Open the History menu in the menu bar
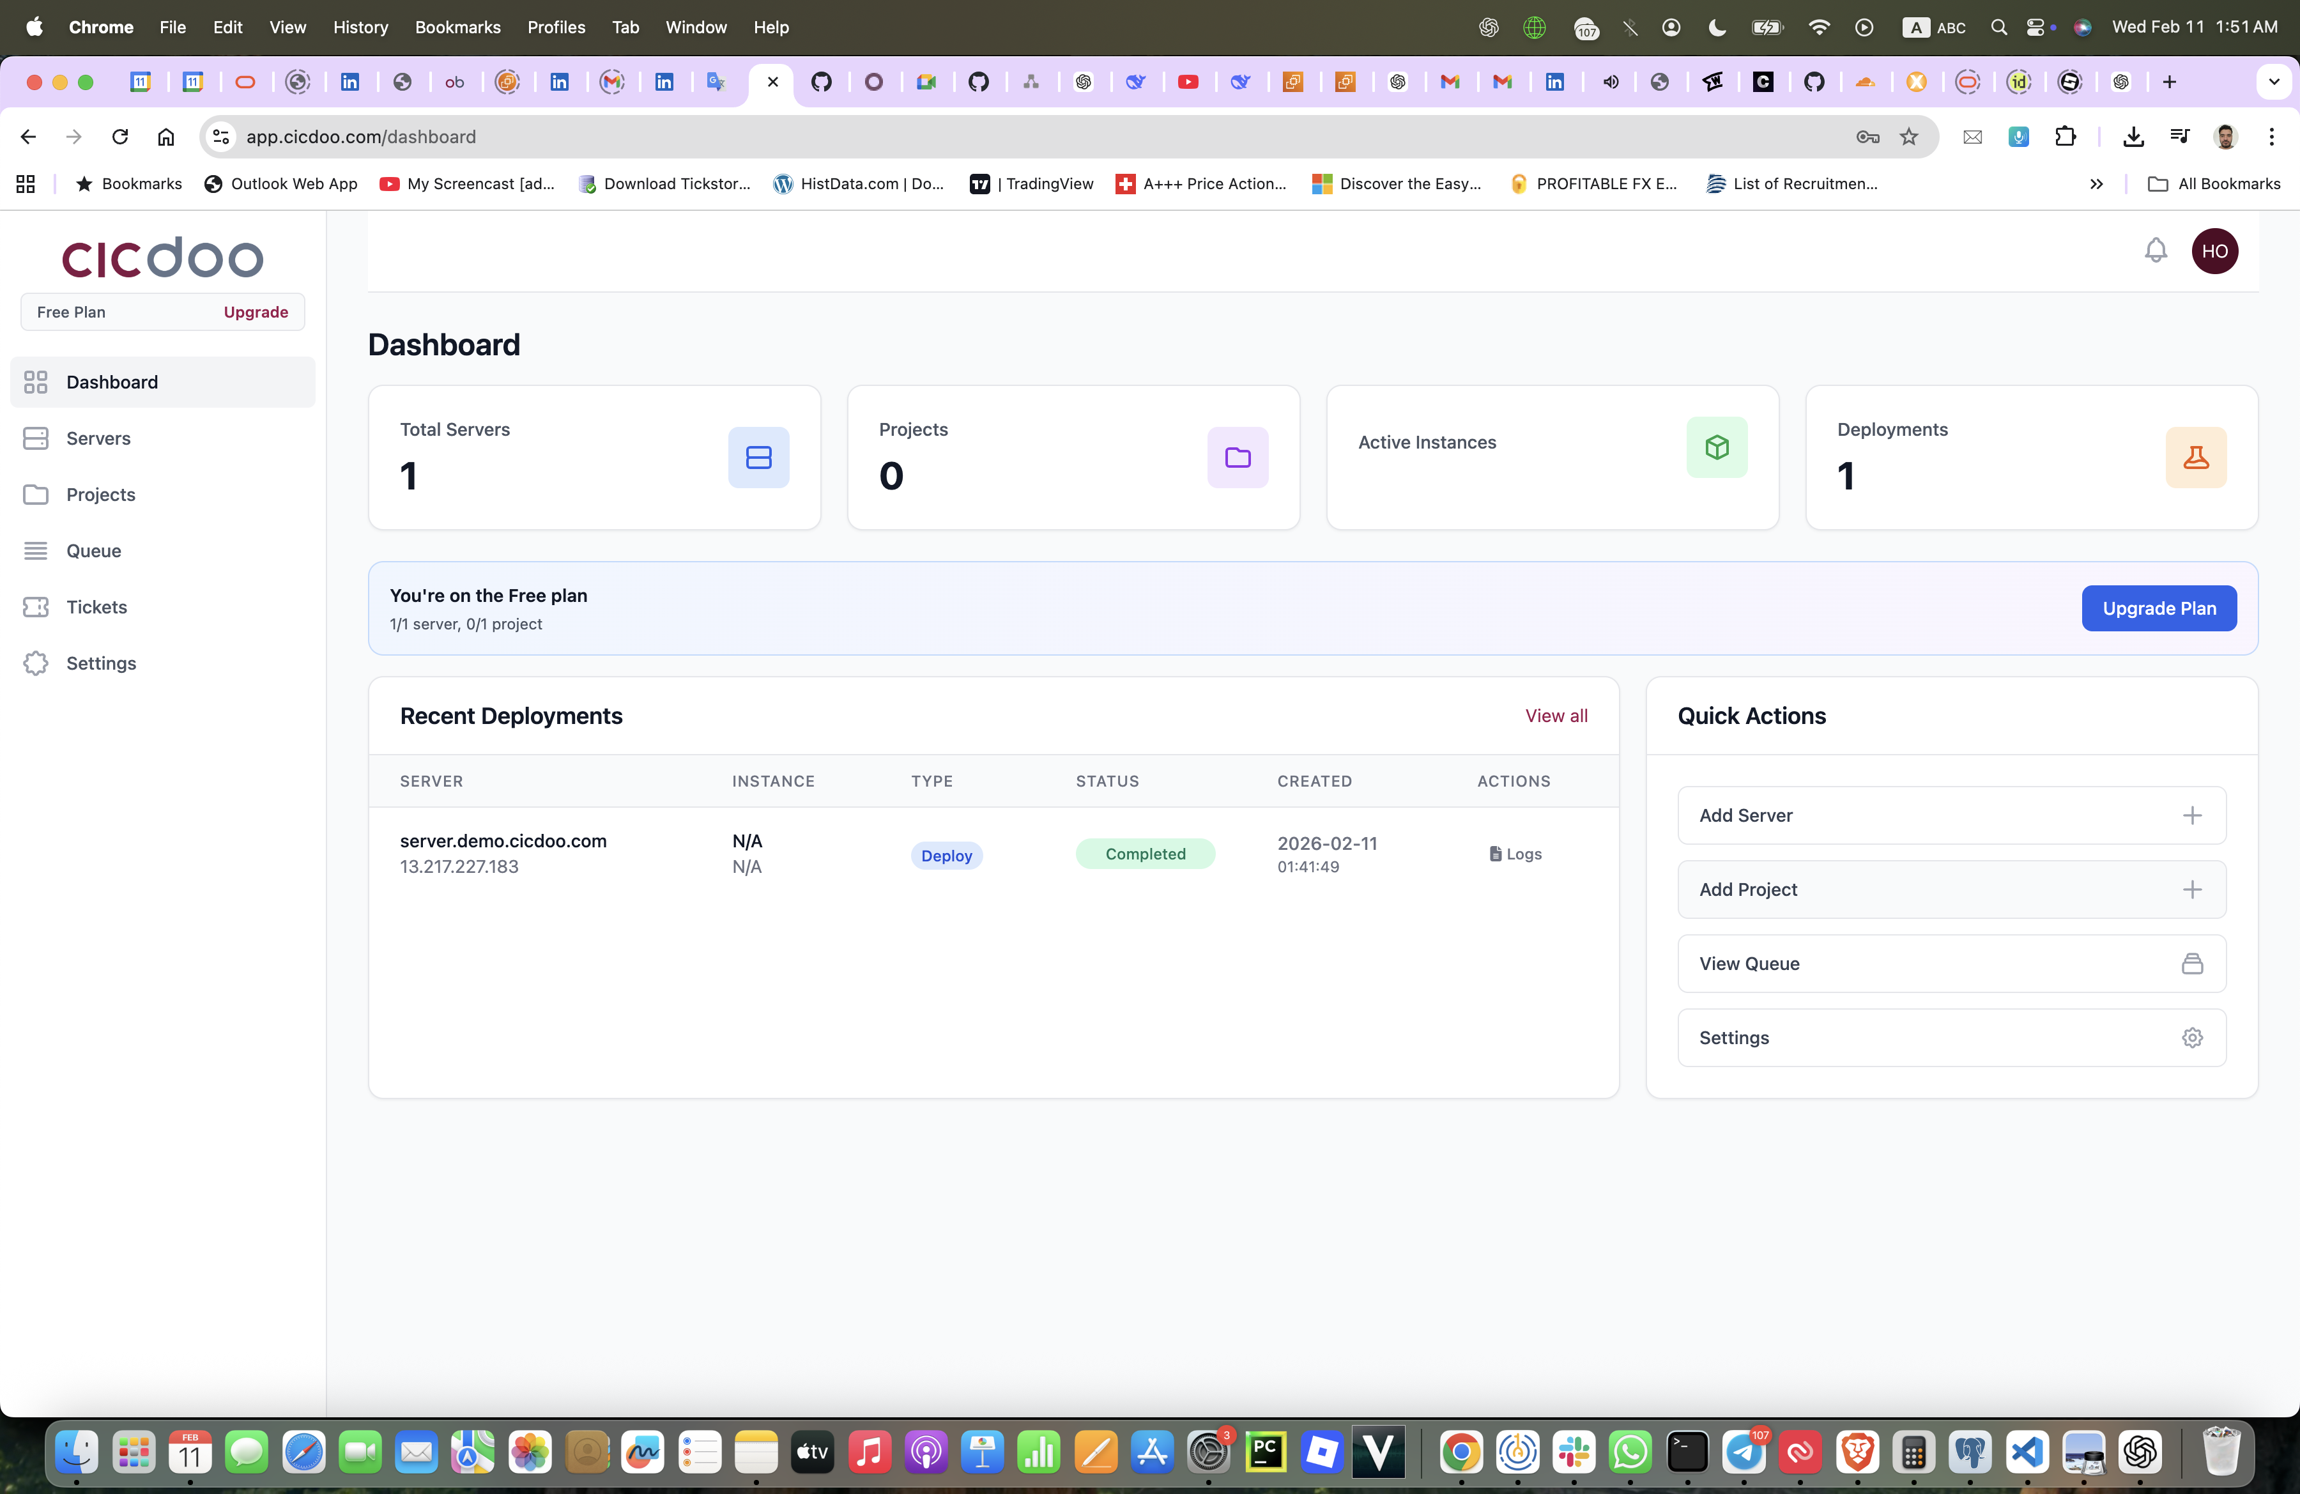The width and height of the screenshot is (2300, 1494). (x=360, y=27)
